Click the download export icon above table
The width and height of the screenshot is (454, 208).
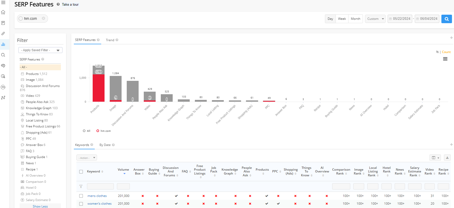(447, 158)
